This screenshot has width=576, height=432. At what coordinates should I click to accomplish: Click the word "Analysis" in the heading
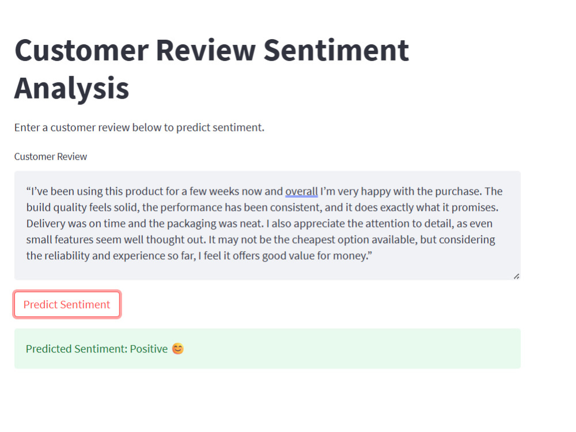[x=71, y=88]
